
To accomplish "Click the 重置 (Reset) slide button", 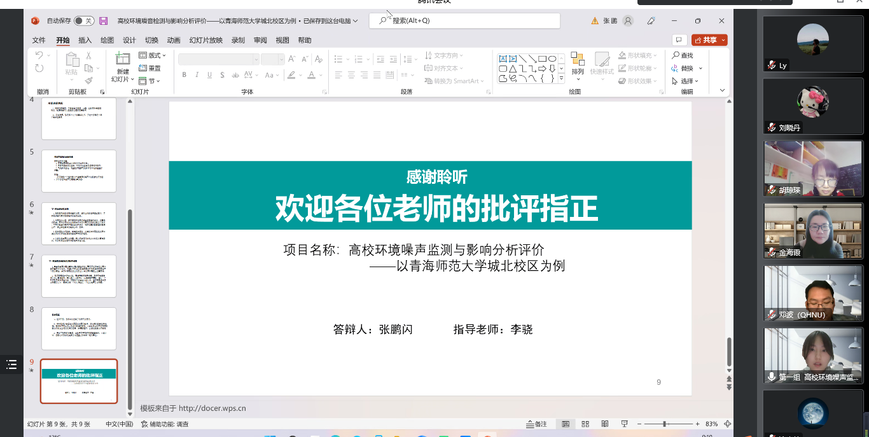I will pyautogui.click(x=150, y=68).
